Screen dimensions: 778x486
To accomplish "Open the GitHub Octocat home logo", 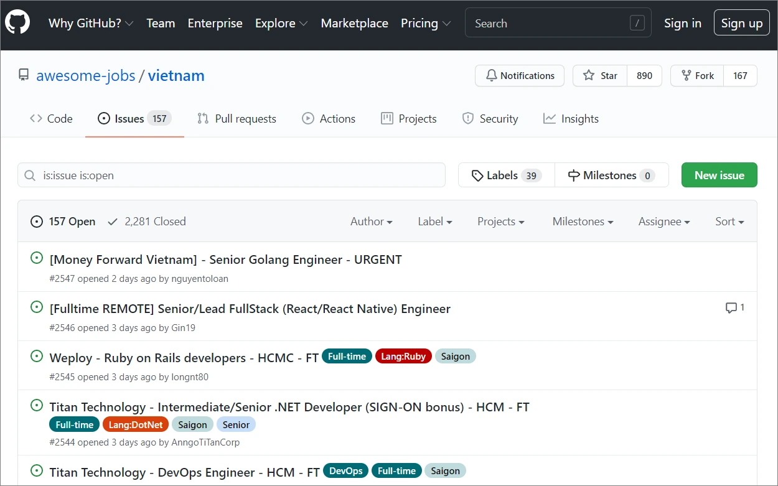I will click(17, 23).
